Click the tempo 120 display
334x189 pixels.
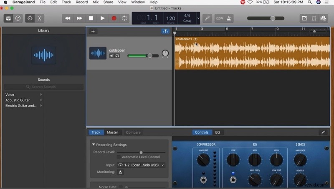(171, 18)
